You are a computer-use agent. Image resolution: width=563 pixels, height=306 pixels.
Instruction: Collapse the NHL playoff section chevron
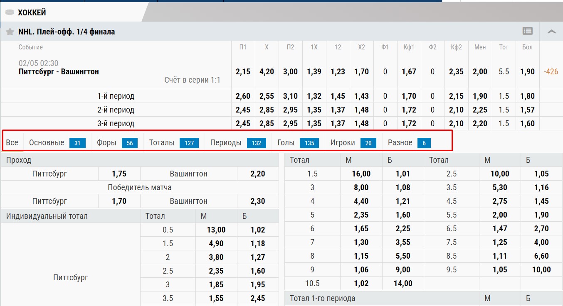pyautogui.click(x=552, y=31)
